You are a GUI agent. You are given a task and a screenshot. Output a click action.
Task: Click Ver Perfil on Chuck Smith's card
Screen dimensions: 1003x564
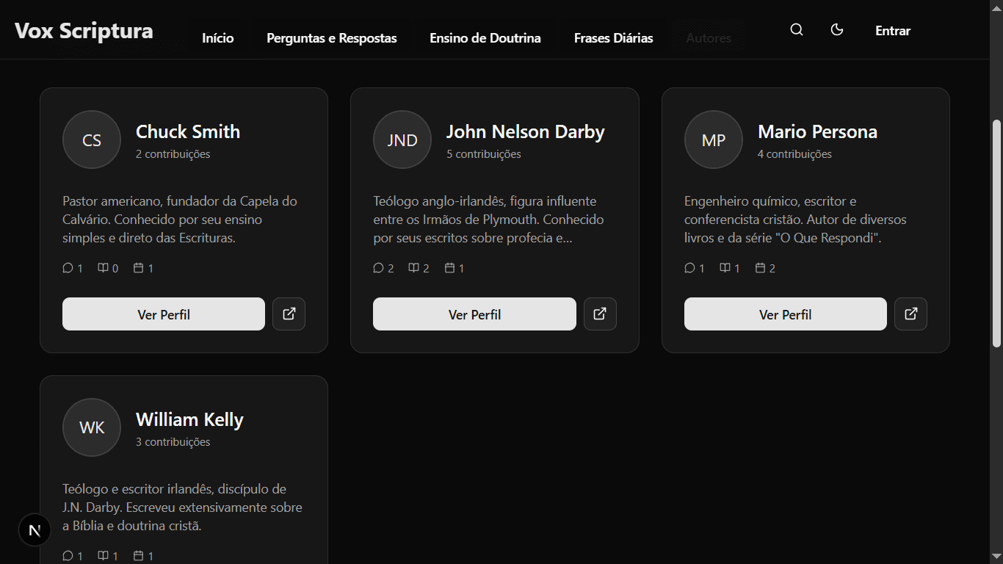click(163, 314)
